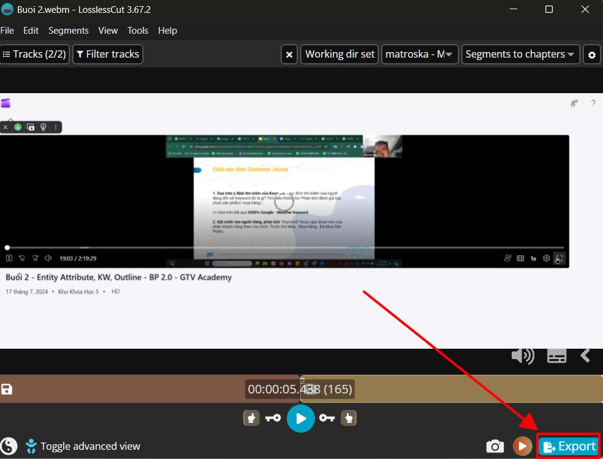Open the File menu

click(x=7, y=31)
